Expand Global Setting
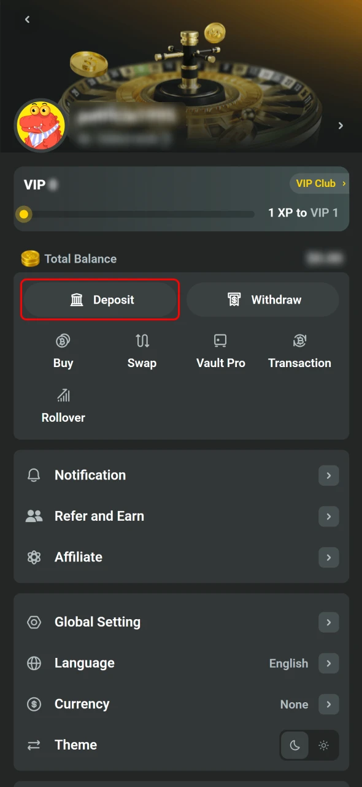This screenshot has height=787, width=362. (x=97, y=622)
